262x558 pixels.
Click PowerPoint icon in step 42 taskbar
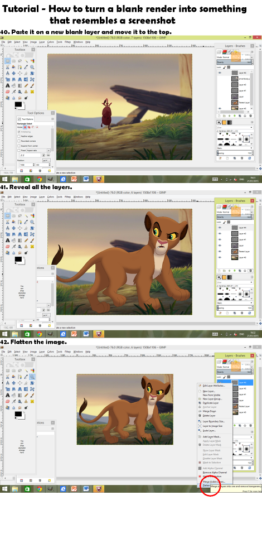pyautogui.click(x=74, y=489)
